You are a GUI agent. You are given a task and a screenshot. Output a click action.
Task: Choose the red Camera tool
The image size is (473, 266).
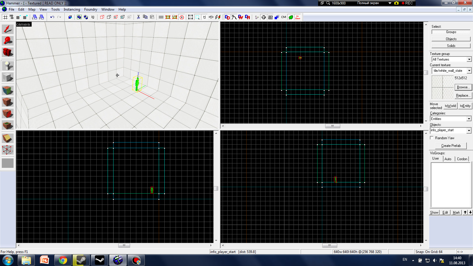[x=8, y=52]
